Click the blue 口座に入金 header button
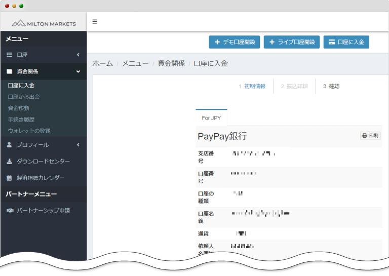 tap(346, 42)
